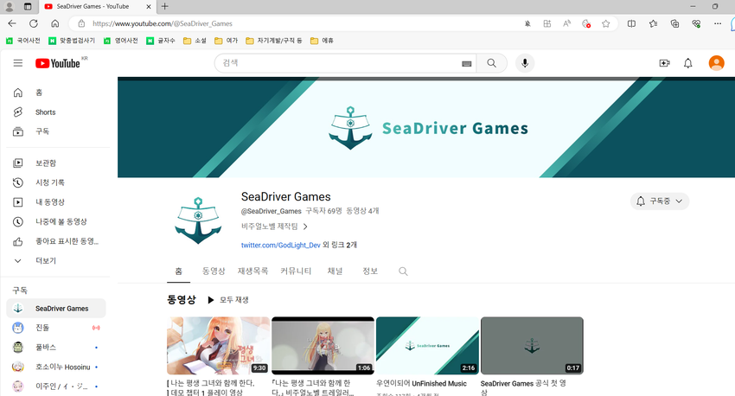Open the YouTube hamburger guide menu
Screen dimensions: 735x396
[x=18, y=63]
